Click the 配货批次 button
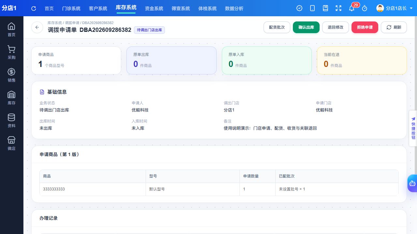Image resolution: width=417 pixels, height=234 pixels. pos(277,27)
